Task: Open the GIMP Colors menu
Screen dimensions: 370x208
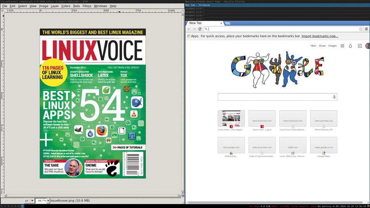Action: click(x=66, y=6)
